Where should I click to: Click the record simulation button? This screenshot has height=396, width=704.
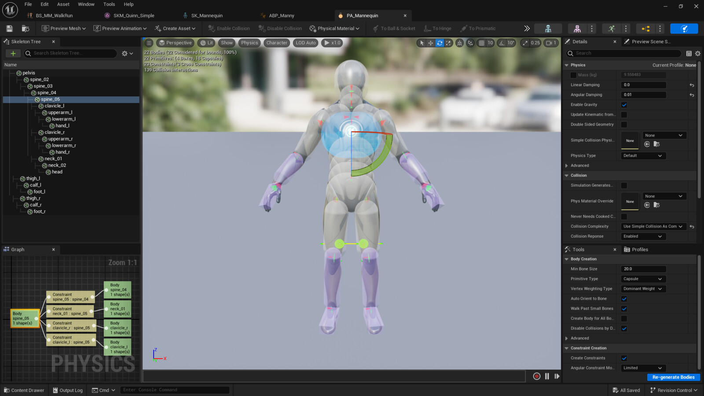536,376
